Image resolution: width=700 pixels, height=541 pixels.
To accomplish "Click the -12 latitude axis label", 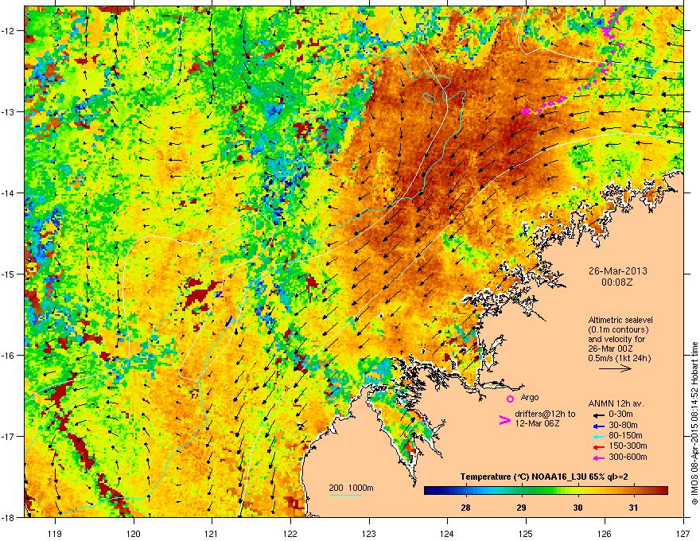I will 9,31.
